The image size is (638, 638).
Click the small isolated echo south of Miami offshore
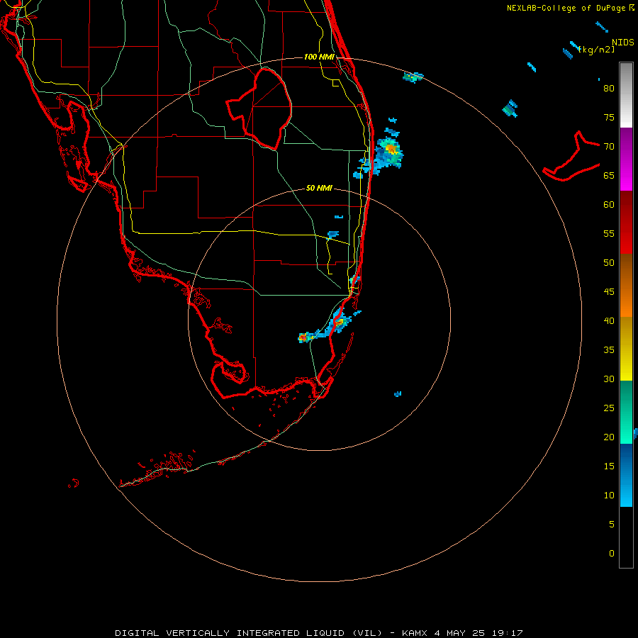398,393
